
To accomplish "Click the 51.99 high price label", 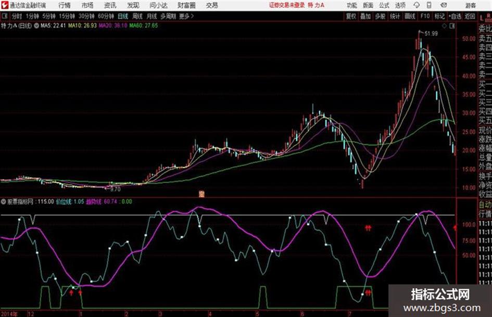I will pos(431,33).
